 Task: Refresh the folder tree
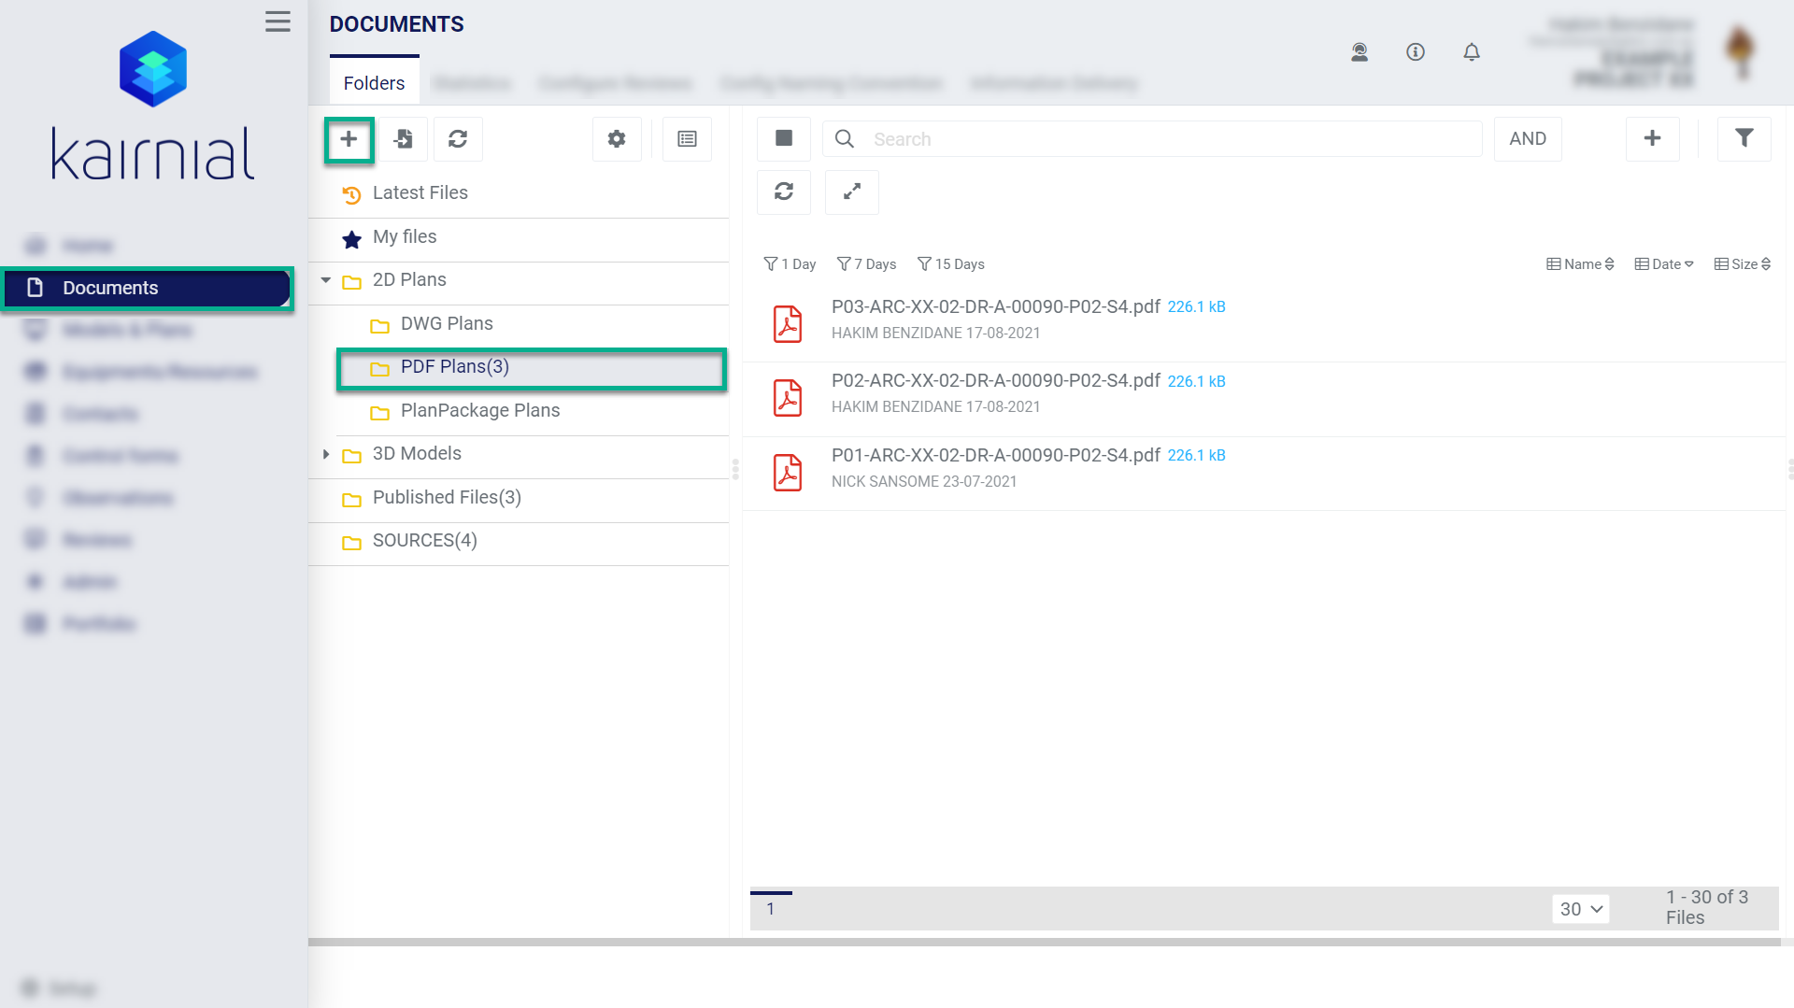pos(458,139)
